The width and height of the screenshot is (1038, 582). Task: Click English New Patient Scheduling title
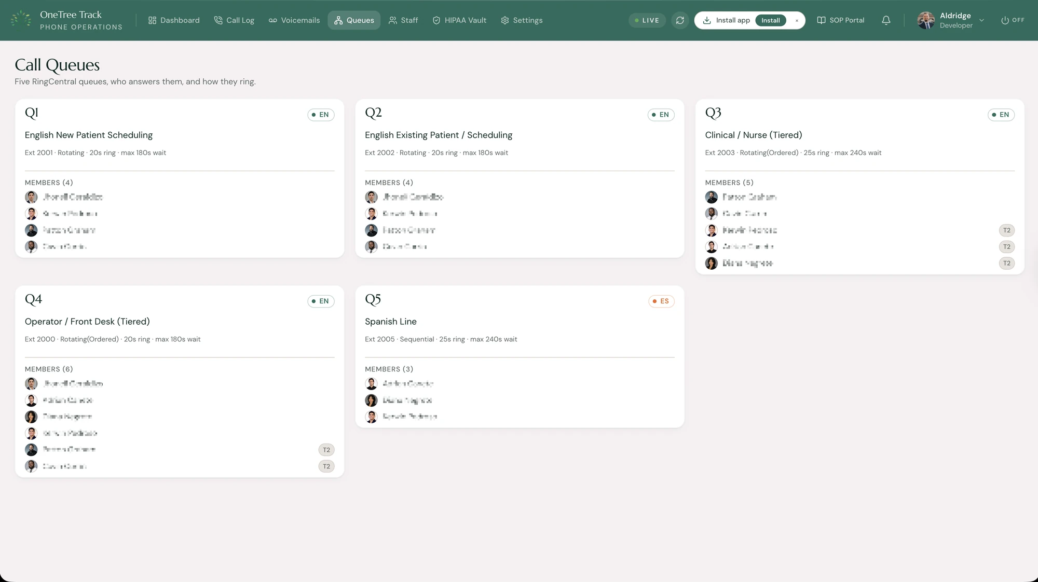click(x=89, y=135)
